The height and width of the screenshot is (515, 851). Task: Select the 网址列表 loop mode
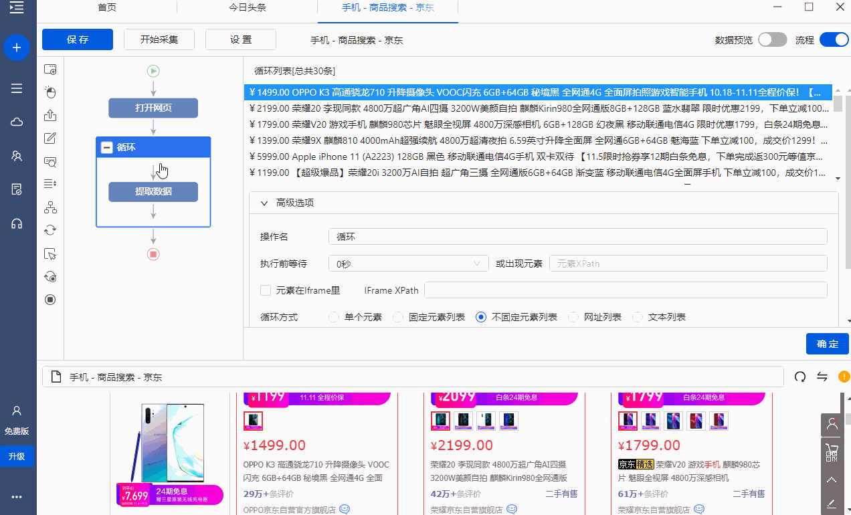573,317
